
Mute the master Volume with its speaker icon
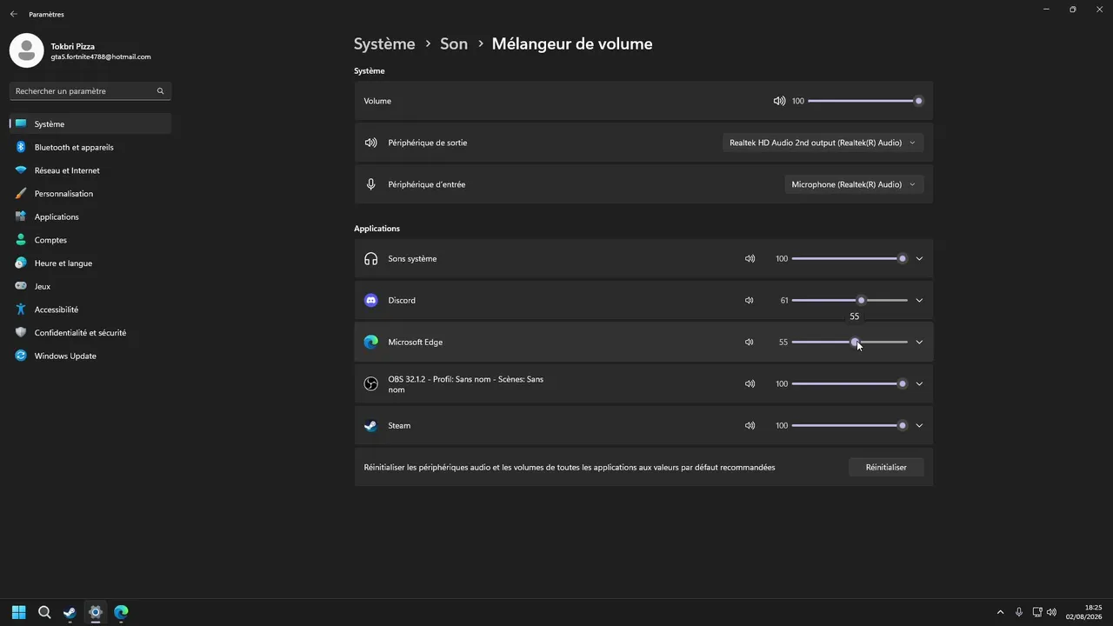[779, 101]
